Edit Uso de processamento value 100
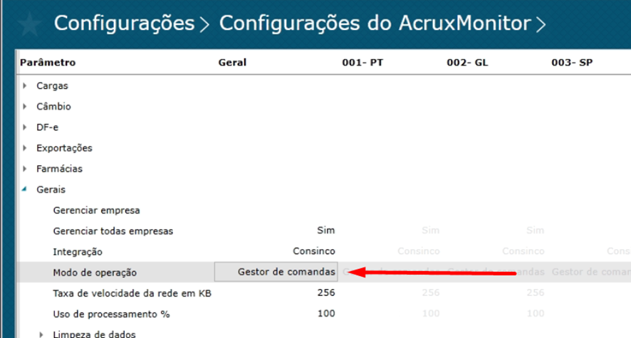The width and height of the screenshot is (631, 338). coord(326,313)
